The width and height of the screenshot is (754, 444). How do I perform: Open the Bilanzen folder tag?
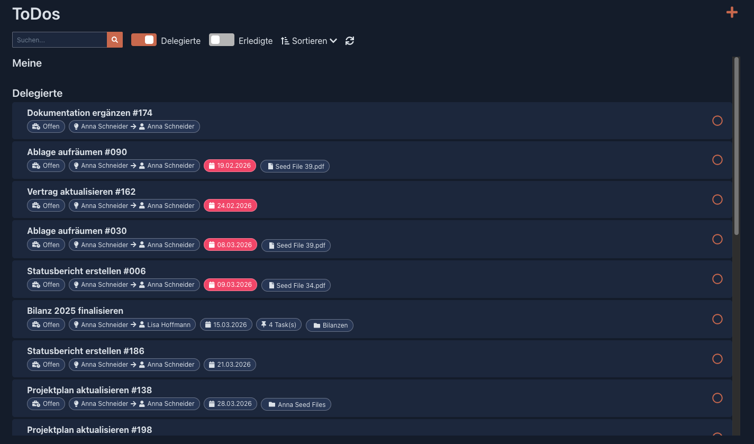pyautogui.click(x=330, y=325)
